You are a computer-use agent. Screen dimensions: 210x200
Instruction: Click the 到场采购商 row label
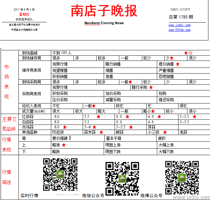pos(31,82)
